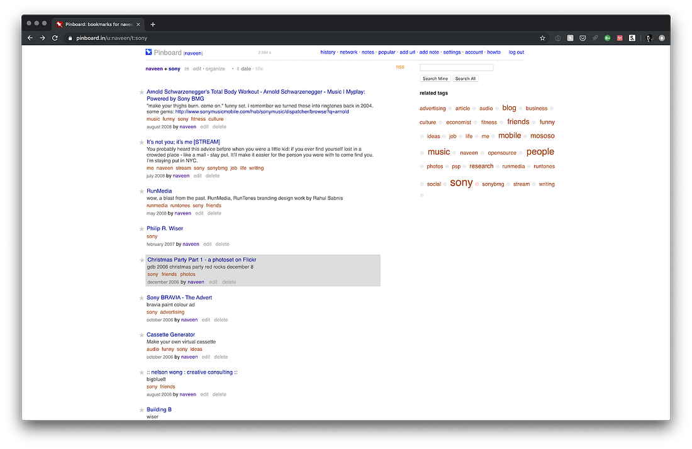Image resolution: width=692 pixels, height=449 pixels.
Task: Click the photos tag under Christmas Party
Action: (187, 274)
